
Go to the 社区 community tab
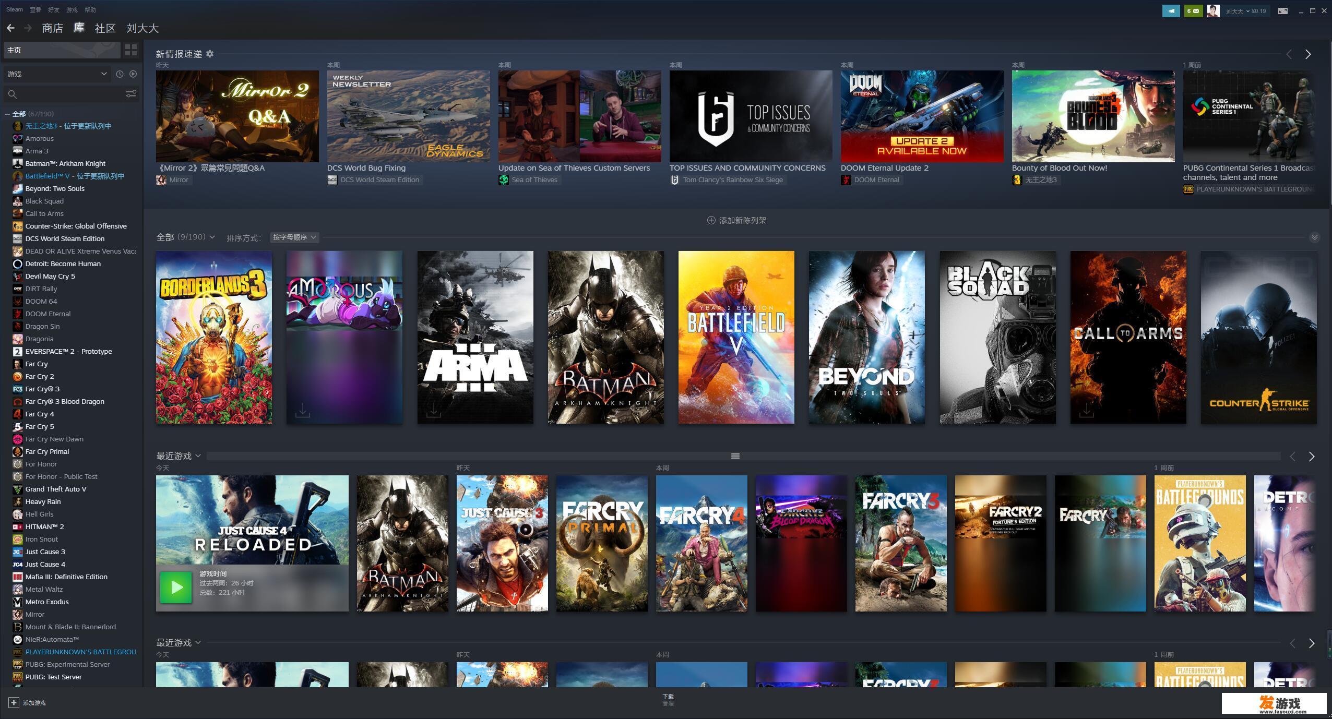pos(105,28)
